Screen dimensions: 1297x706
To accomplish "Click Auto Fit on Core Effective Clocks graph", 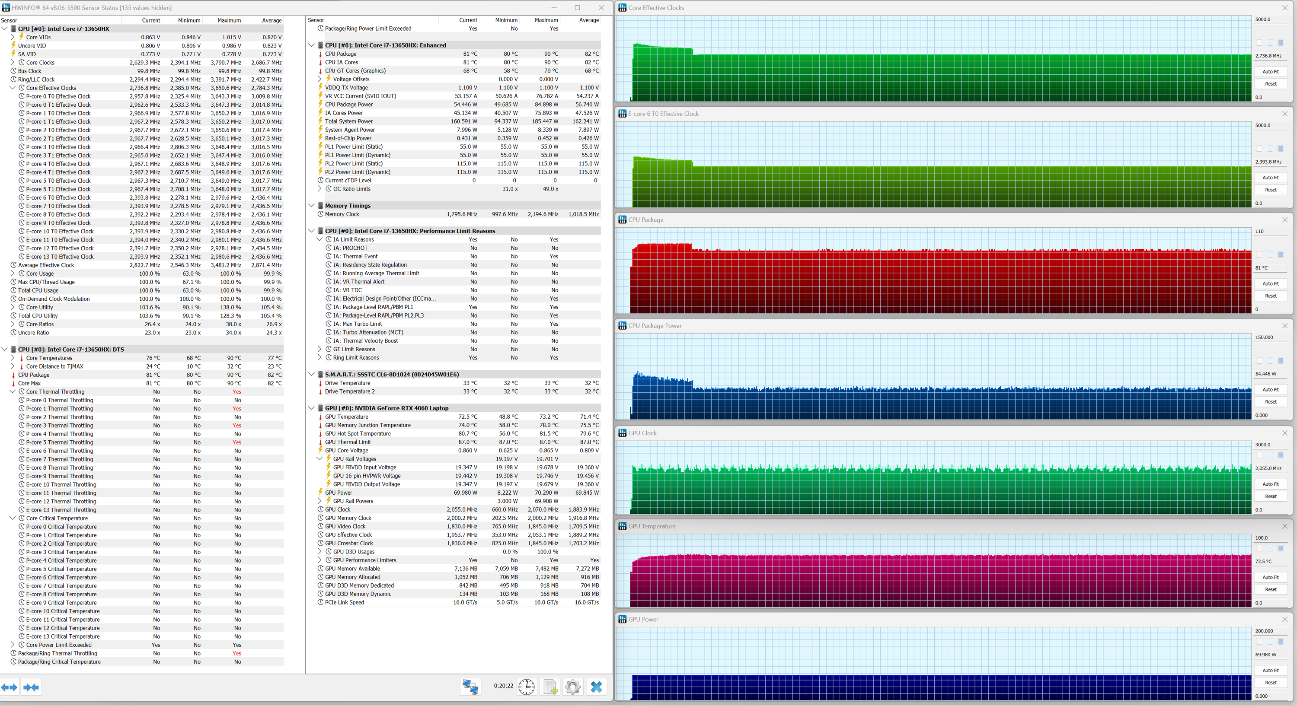I will click(x=1270, y=71).
